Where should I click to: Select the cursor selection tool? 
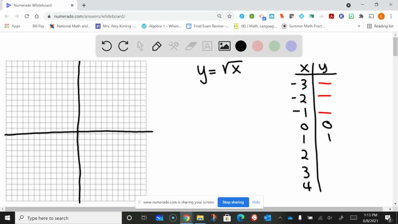tap(140, 46)
